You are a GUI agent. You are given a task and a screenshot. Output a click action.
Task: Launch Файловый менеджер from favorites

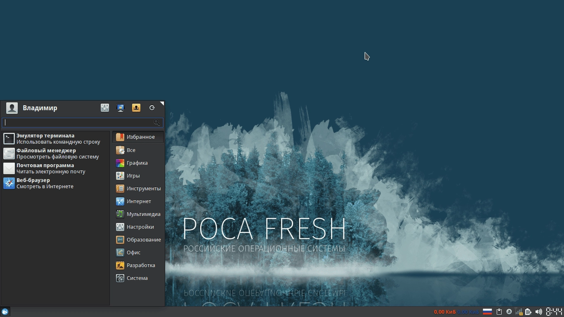[55, 154]
